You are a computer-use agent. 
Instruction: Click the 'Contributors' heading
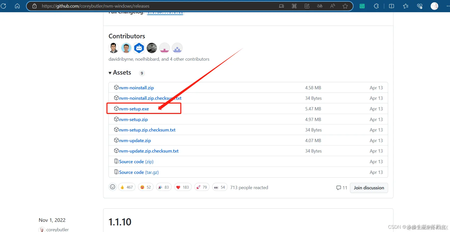(127, 36)
